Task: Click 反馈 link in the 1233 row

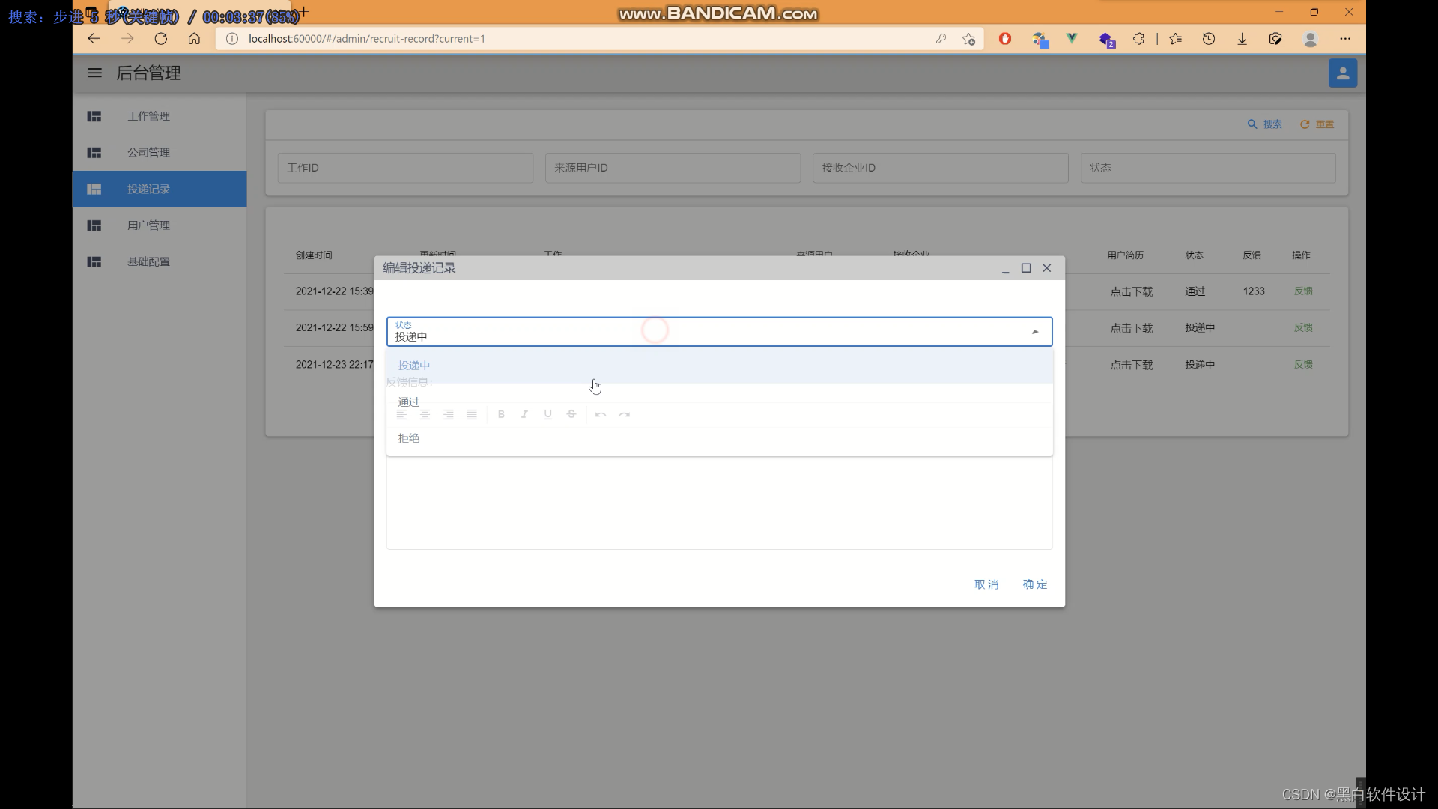Action: click(1303, 291)
